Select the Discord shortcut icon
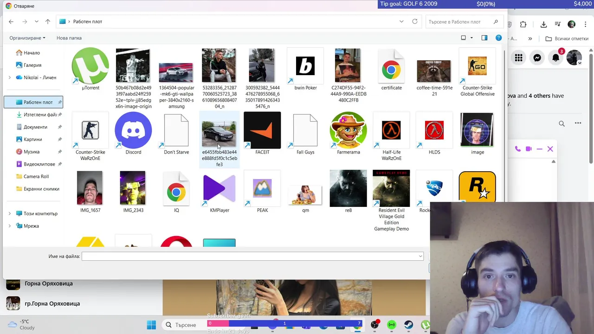The height and width of the screenshot is (334, 594). [x=133, y=130]
